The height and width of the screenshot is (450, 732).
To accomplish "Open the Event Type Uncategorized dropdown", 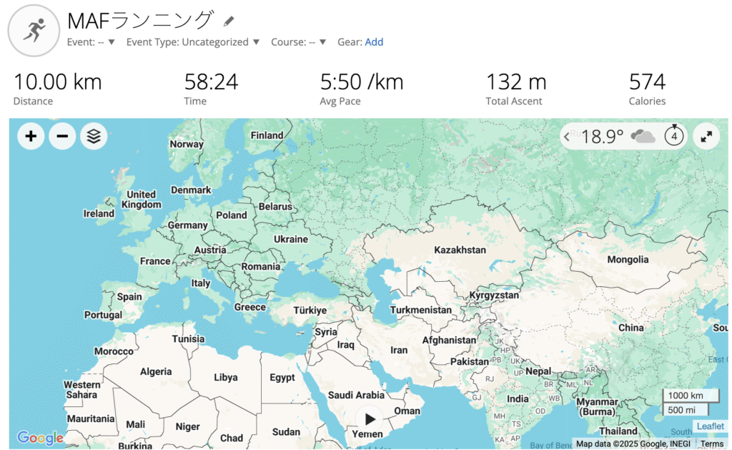I will click(192, 42).
